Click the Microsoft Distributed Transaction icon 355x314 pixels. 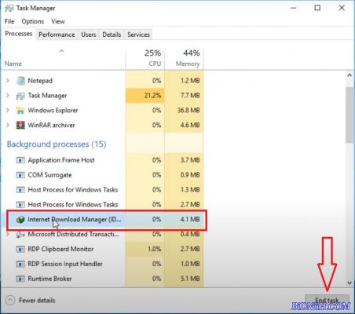pos(20,235)
